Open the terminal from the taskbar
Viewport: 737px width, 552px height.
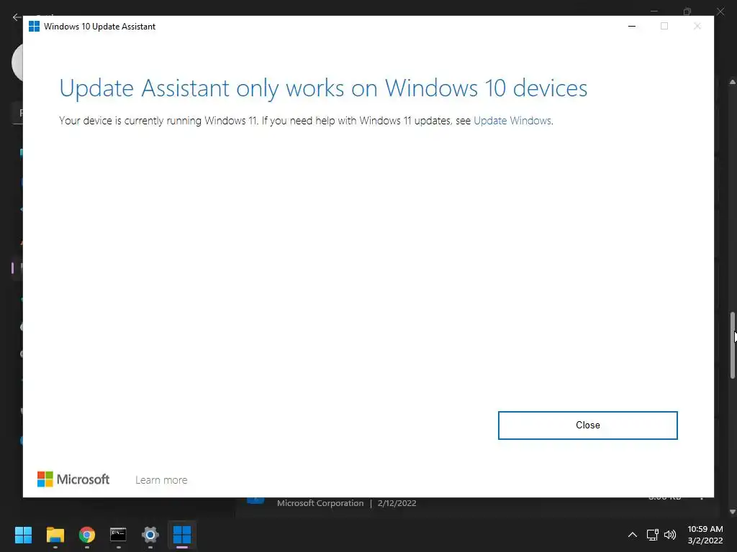119,535
